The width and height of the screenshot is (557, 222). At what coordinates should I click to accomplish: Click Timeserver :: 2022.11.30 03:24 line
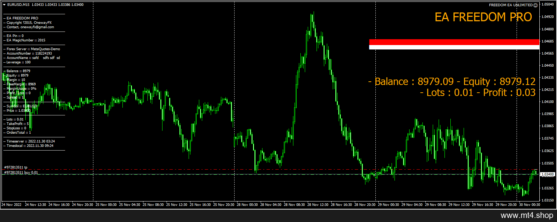[29, 141]
